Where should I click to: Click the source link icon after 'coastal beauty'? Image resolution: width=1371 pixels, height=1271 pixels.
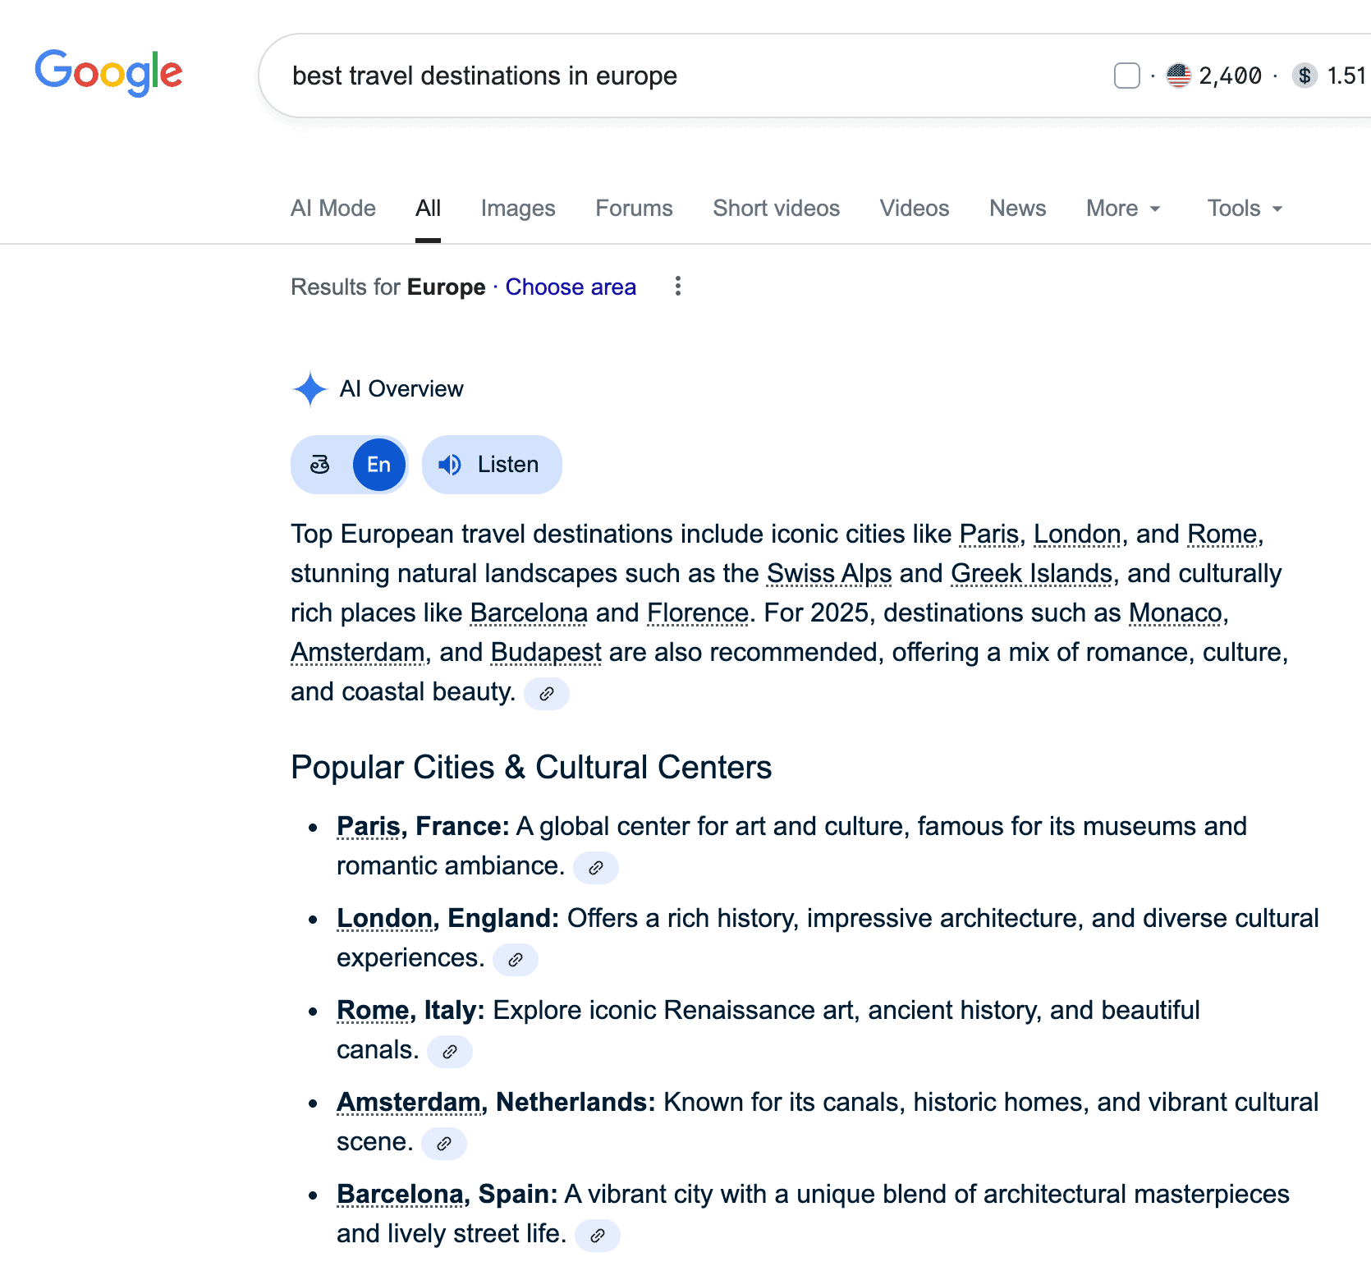546,694
